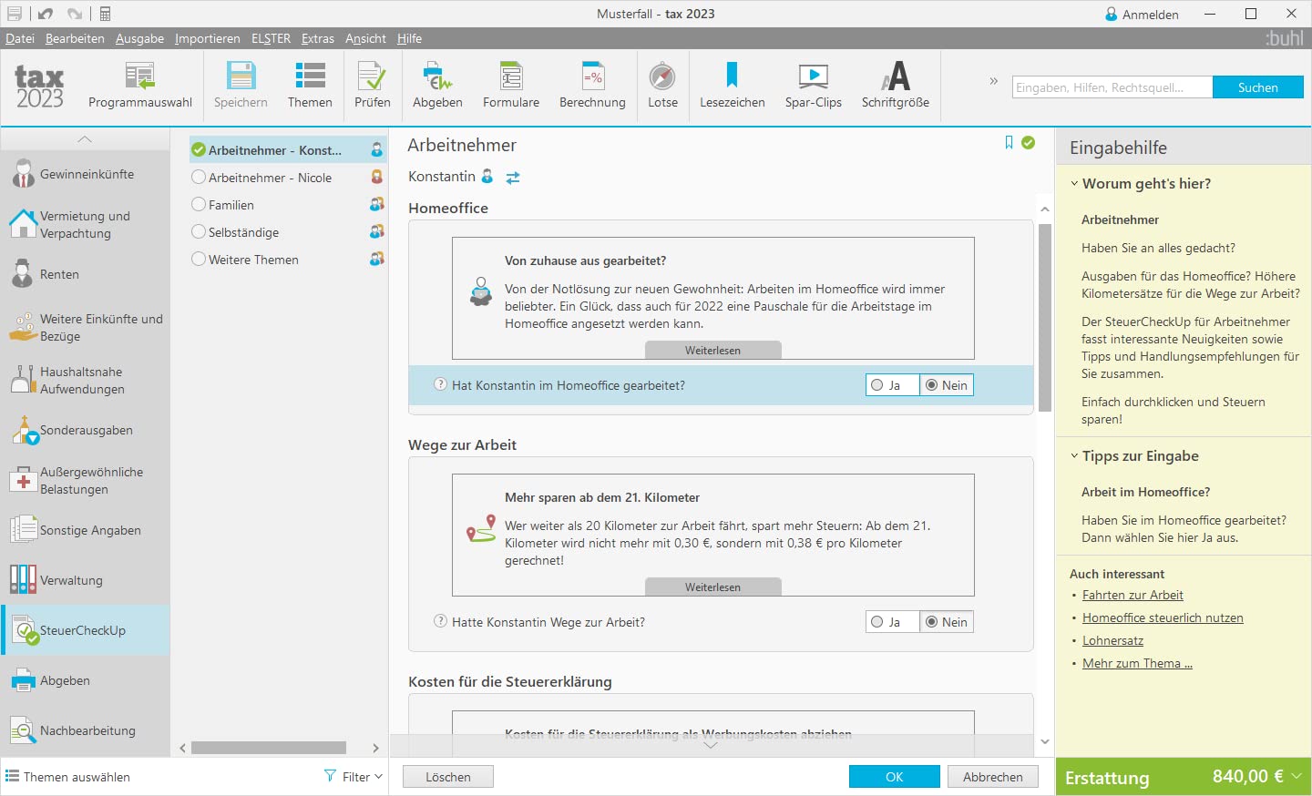Image resolution: width=1312 pixels, height=796 pixels.
Task: Show more toolbar items via » chevron
Action: tap(994, 81)
